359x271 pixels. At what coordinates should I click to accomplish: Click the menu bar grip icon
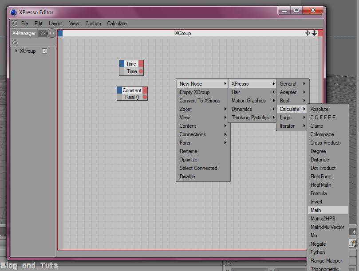point(15,23)
